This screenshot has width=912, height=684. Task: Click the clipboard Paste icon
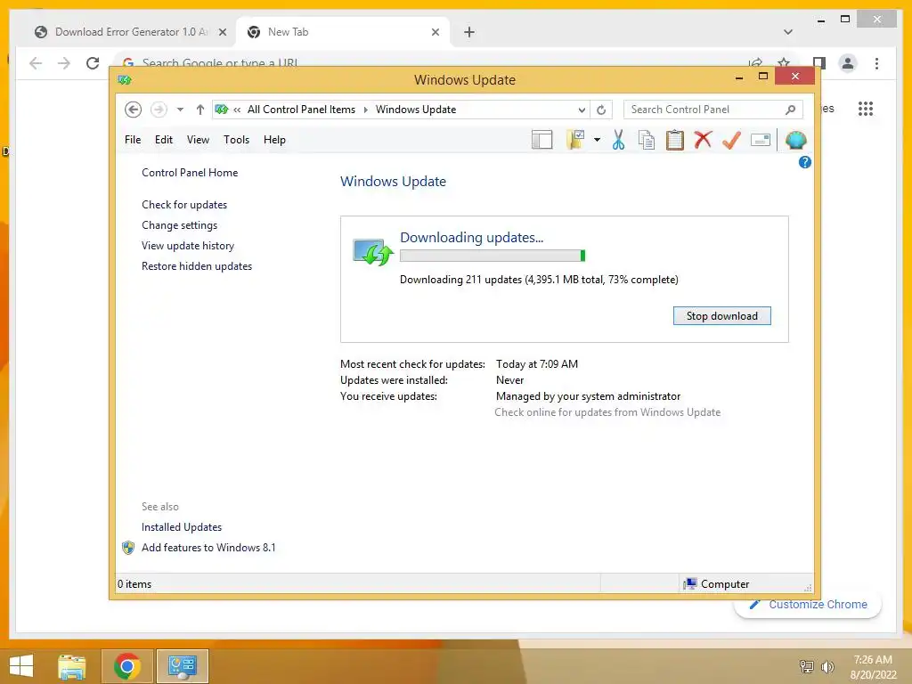click(675, 140)
